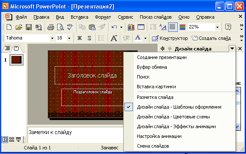
Task: Open the Правка menu
Action: click(41, 17)
